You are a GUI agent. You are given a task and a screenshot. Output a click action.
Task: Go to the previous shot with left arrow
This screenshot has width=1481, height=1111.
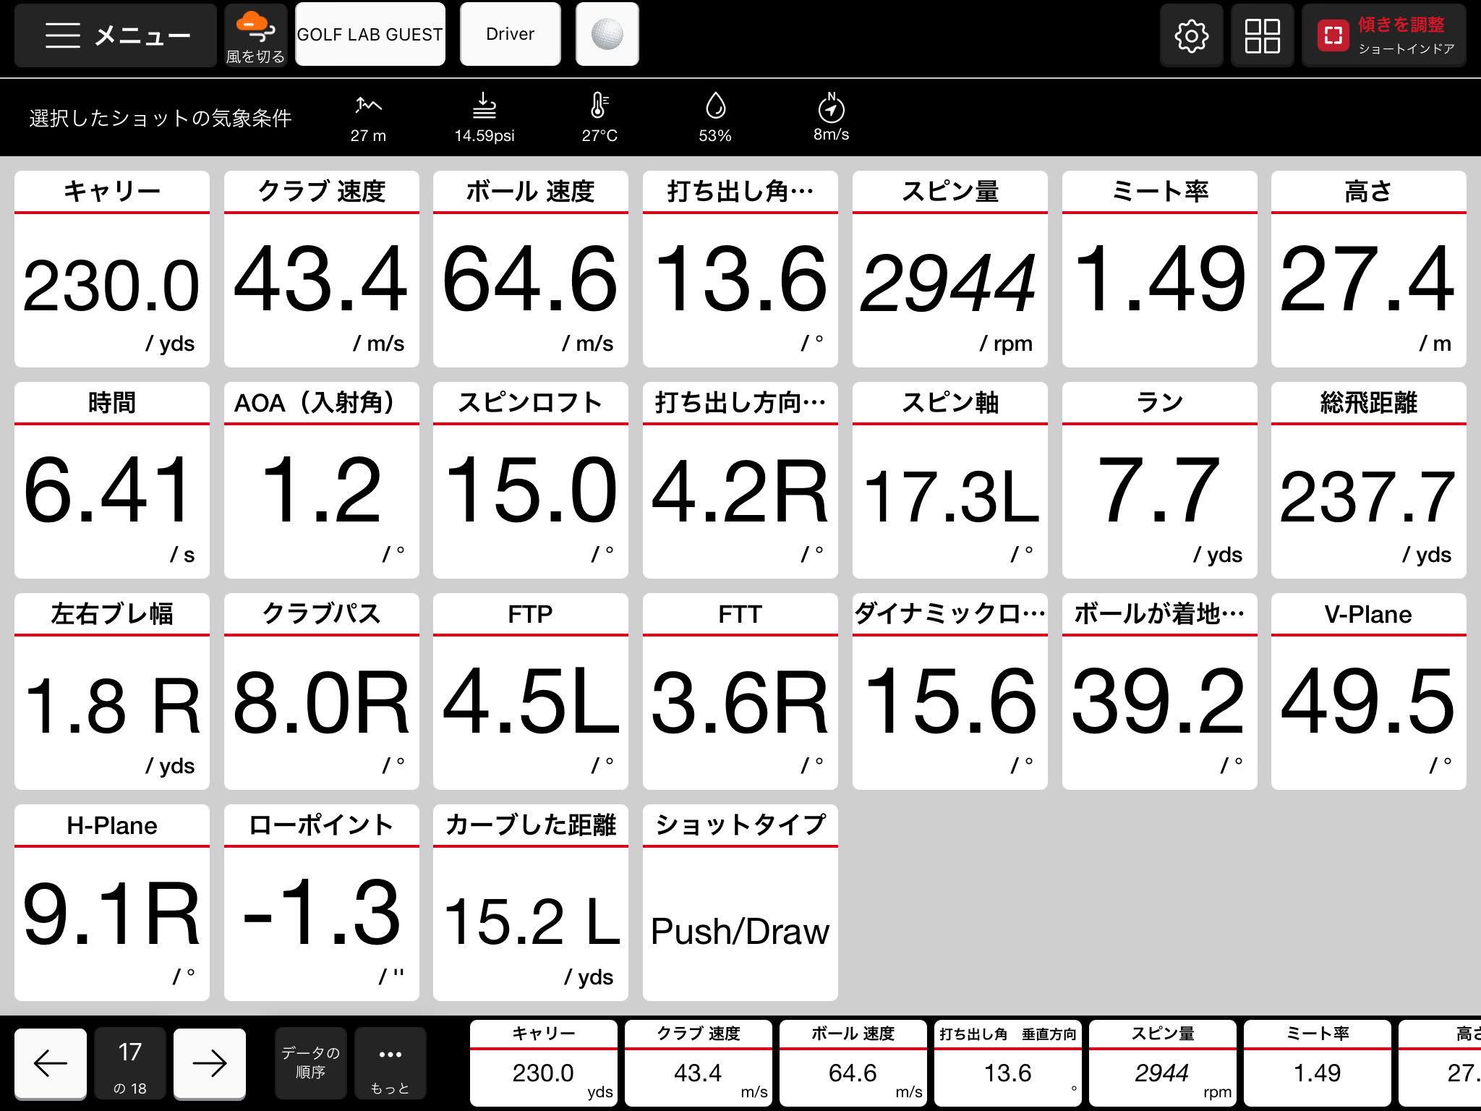point(51,1063)
